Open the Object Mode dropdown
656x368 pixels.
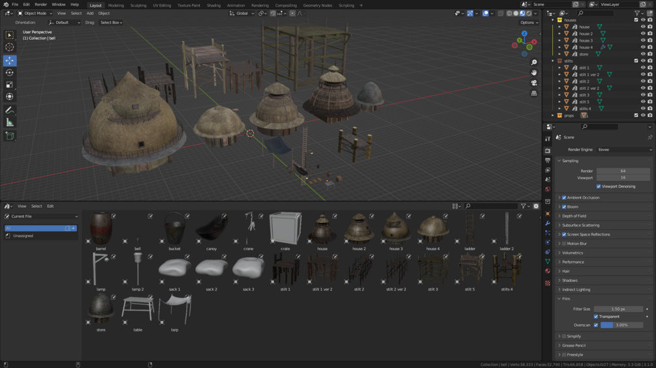35,13
